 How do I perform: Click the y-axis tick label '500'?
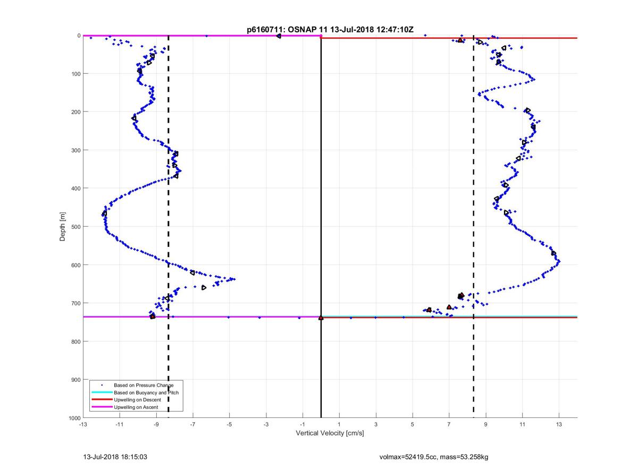pos(75,227)
